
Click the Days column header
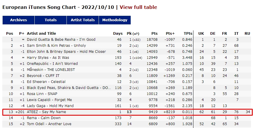coord(118,34)
